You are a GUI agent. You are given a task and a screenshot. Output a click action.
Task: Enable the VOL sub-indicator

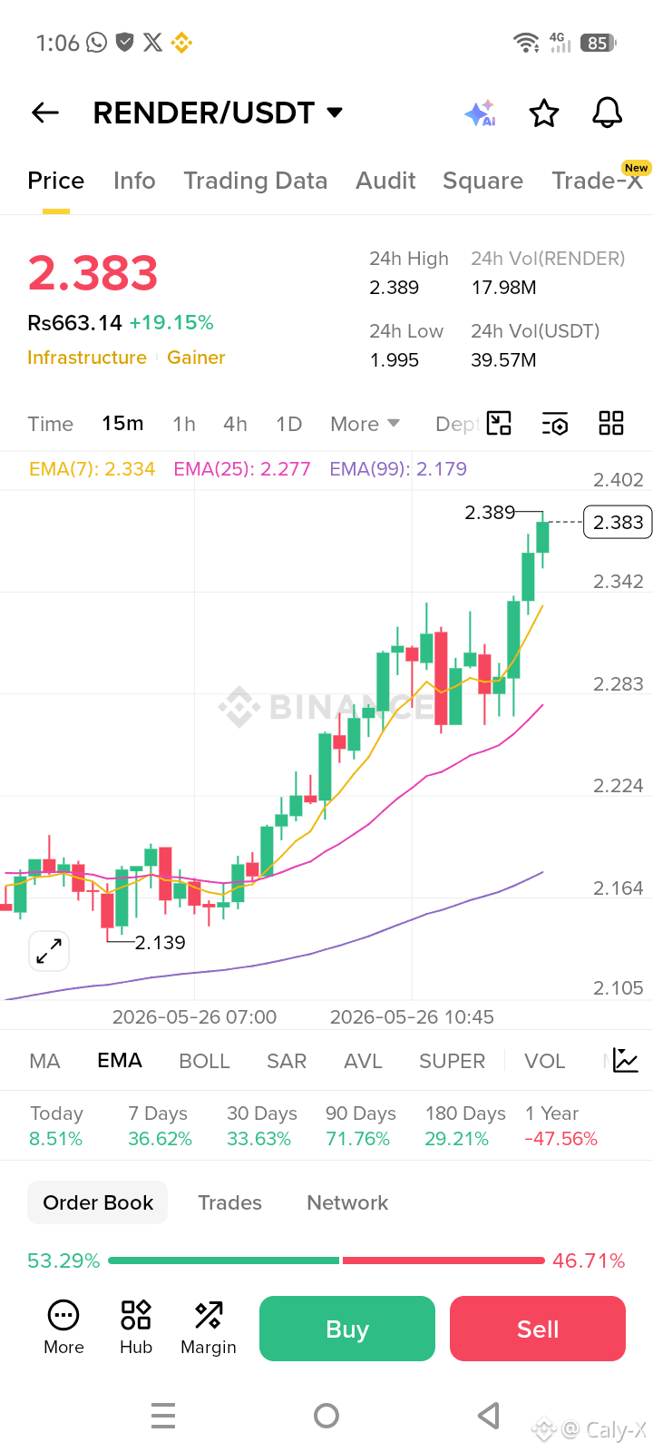pos(544,1061)
